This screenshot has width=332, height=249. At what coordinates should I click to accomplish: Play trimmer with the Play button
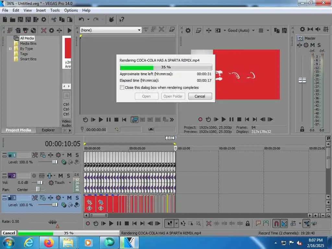tap(101, 120)
